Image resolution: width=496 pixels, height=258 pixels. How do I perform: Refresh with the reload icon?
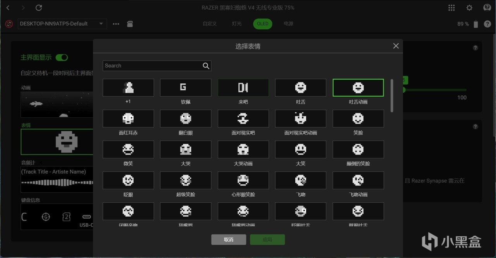coord(38,8)
